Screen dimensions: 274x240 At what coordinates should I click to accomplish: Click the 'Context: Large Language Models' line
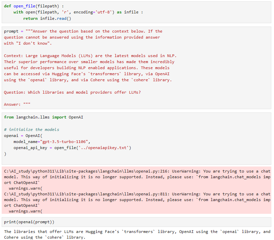coord(90,56)
